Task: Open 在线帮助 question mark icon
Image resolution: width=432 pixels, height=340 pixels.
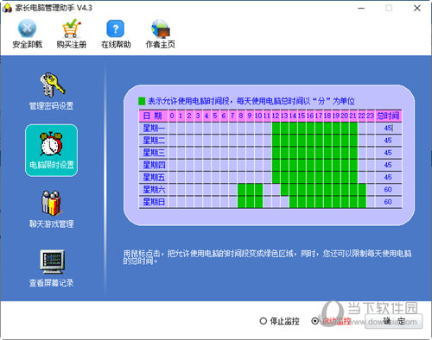Action: pos(116,28)
